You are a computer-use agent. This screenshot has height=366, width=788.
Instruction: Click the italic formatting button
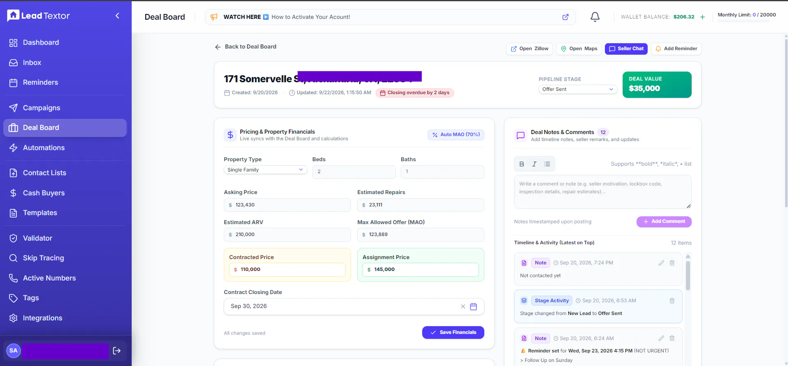(x=535, y=164)
